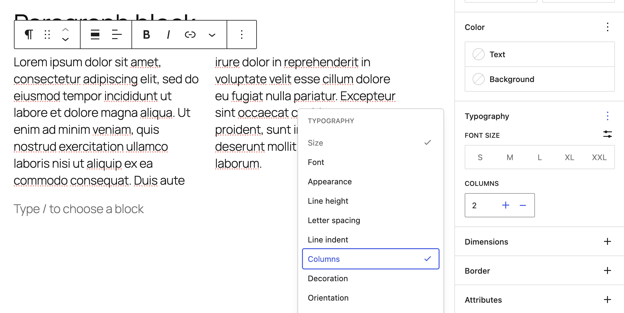Screen dimensions: 624x313
Task: Click the paragraph block type icon
Action: coord(29,35)
